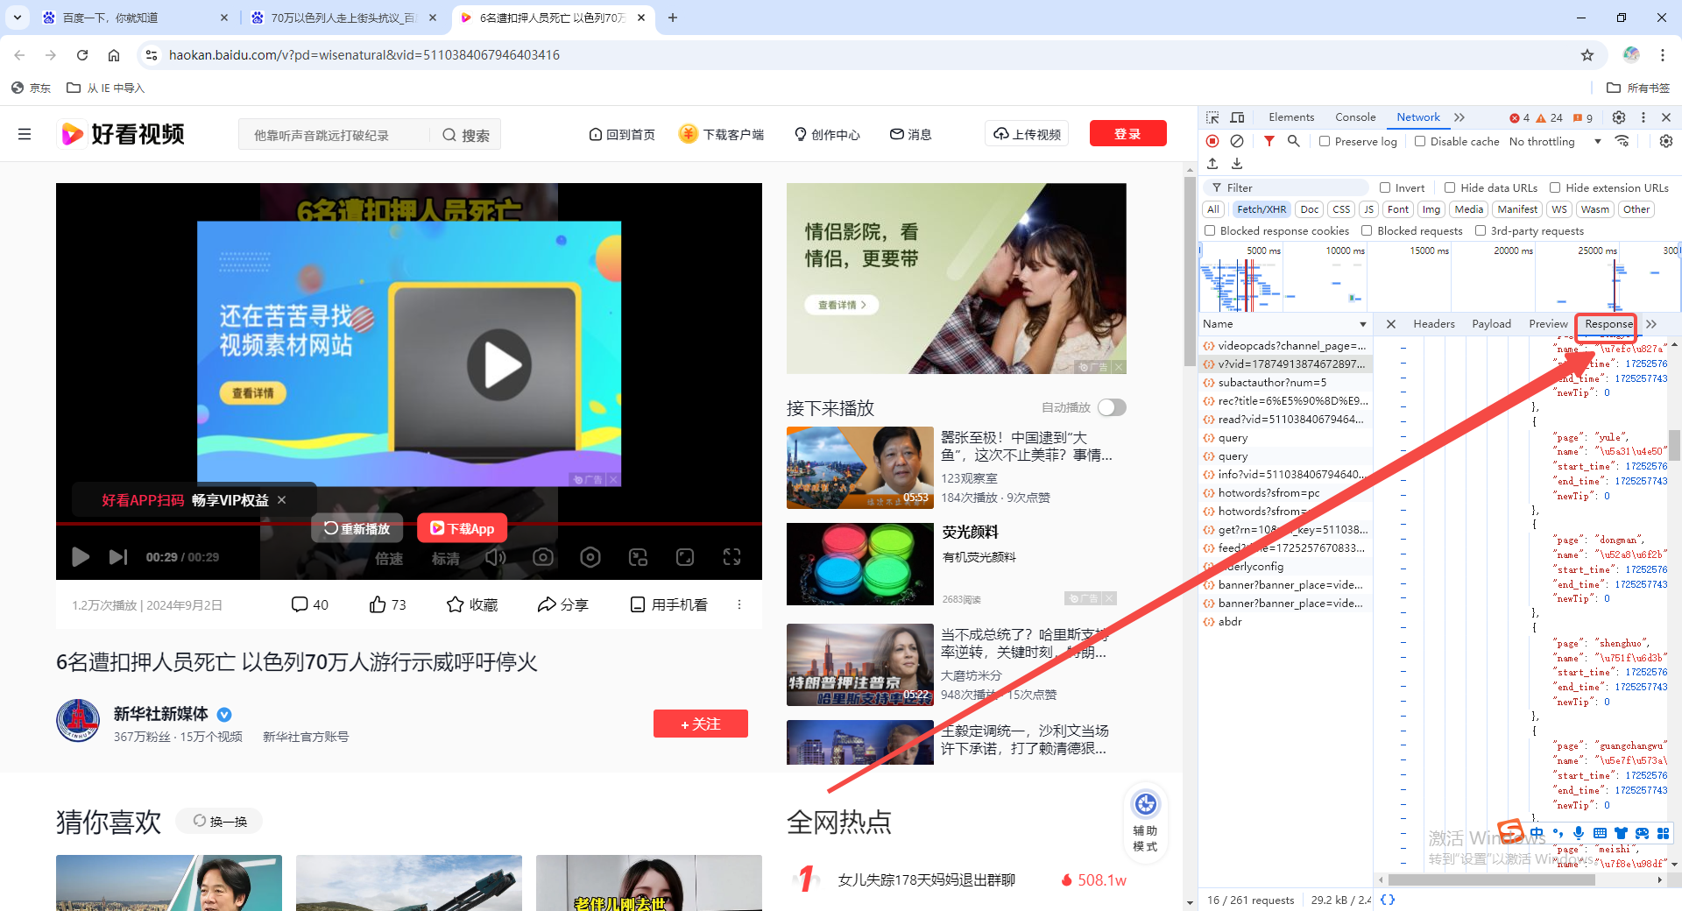Go to 回到首页 home link
1682x911 pixels.
(622, 134)
